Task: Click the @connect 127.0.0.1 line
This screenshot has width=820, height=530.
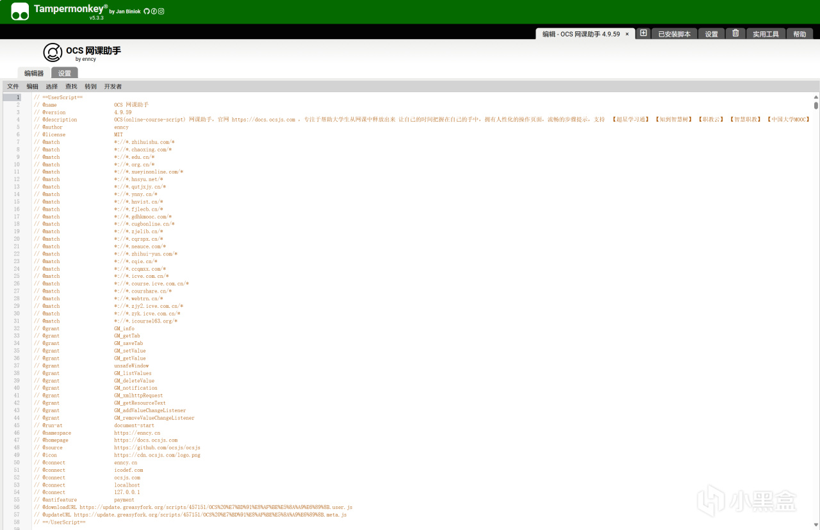Action: click(87, 492)
